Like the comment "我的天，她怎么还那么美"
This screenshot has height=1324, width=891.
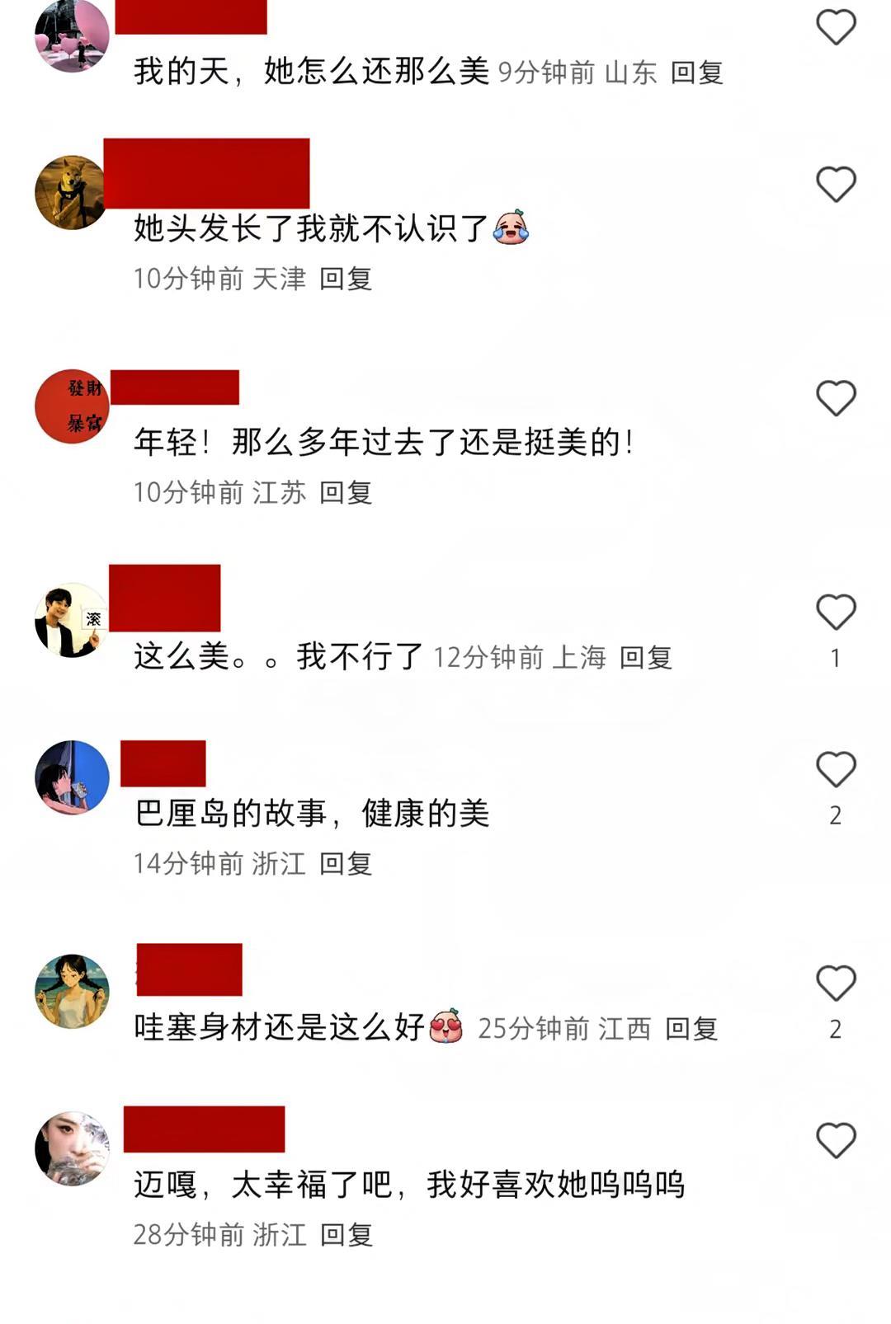[x=836, y=27]
